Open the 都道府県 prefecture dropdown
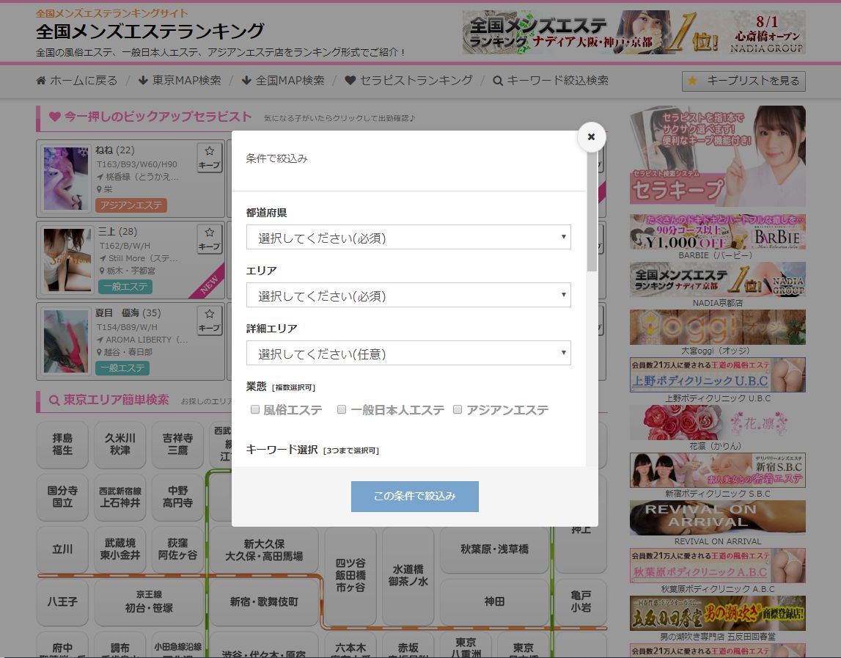Screen dimensions: 841x658 tap(408, 237)
